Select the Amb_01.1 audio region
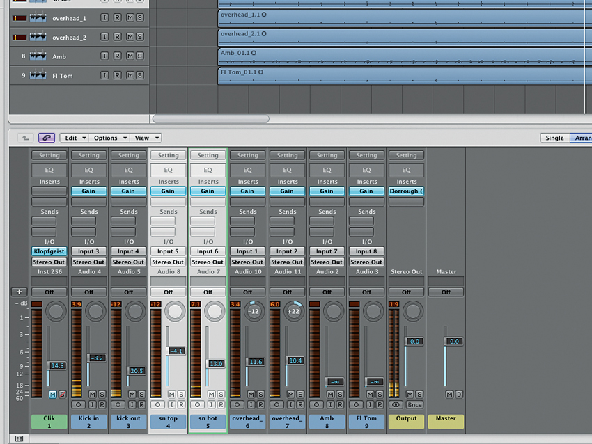This screenshot has width=592, height=444. (405, 56)
